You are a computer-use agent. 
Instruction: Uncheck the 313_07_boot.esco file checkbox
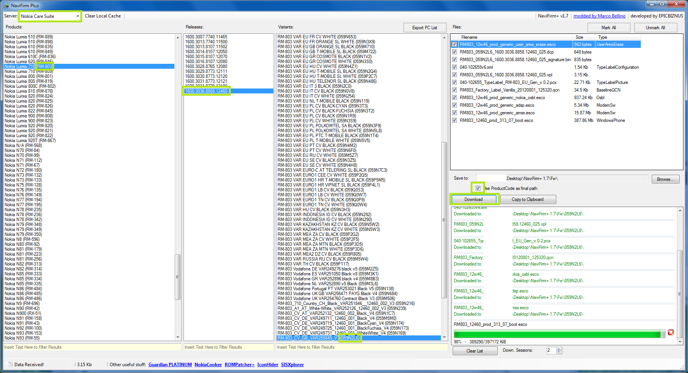454,120
